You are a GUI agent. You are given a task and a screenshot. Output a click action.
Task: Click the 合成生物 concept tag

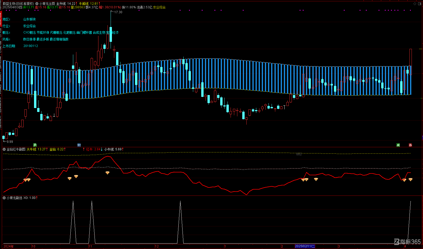pyautogui.click(x=99, y=32)
